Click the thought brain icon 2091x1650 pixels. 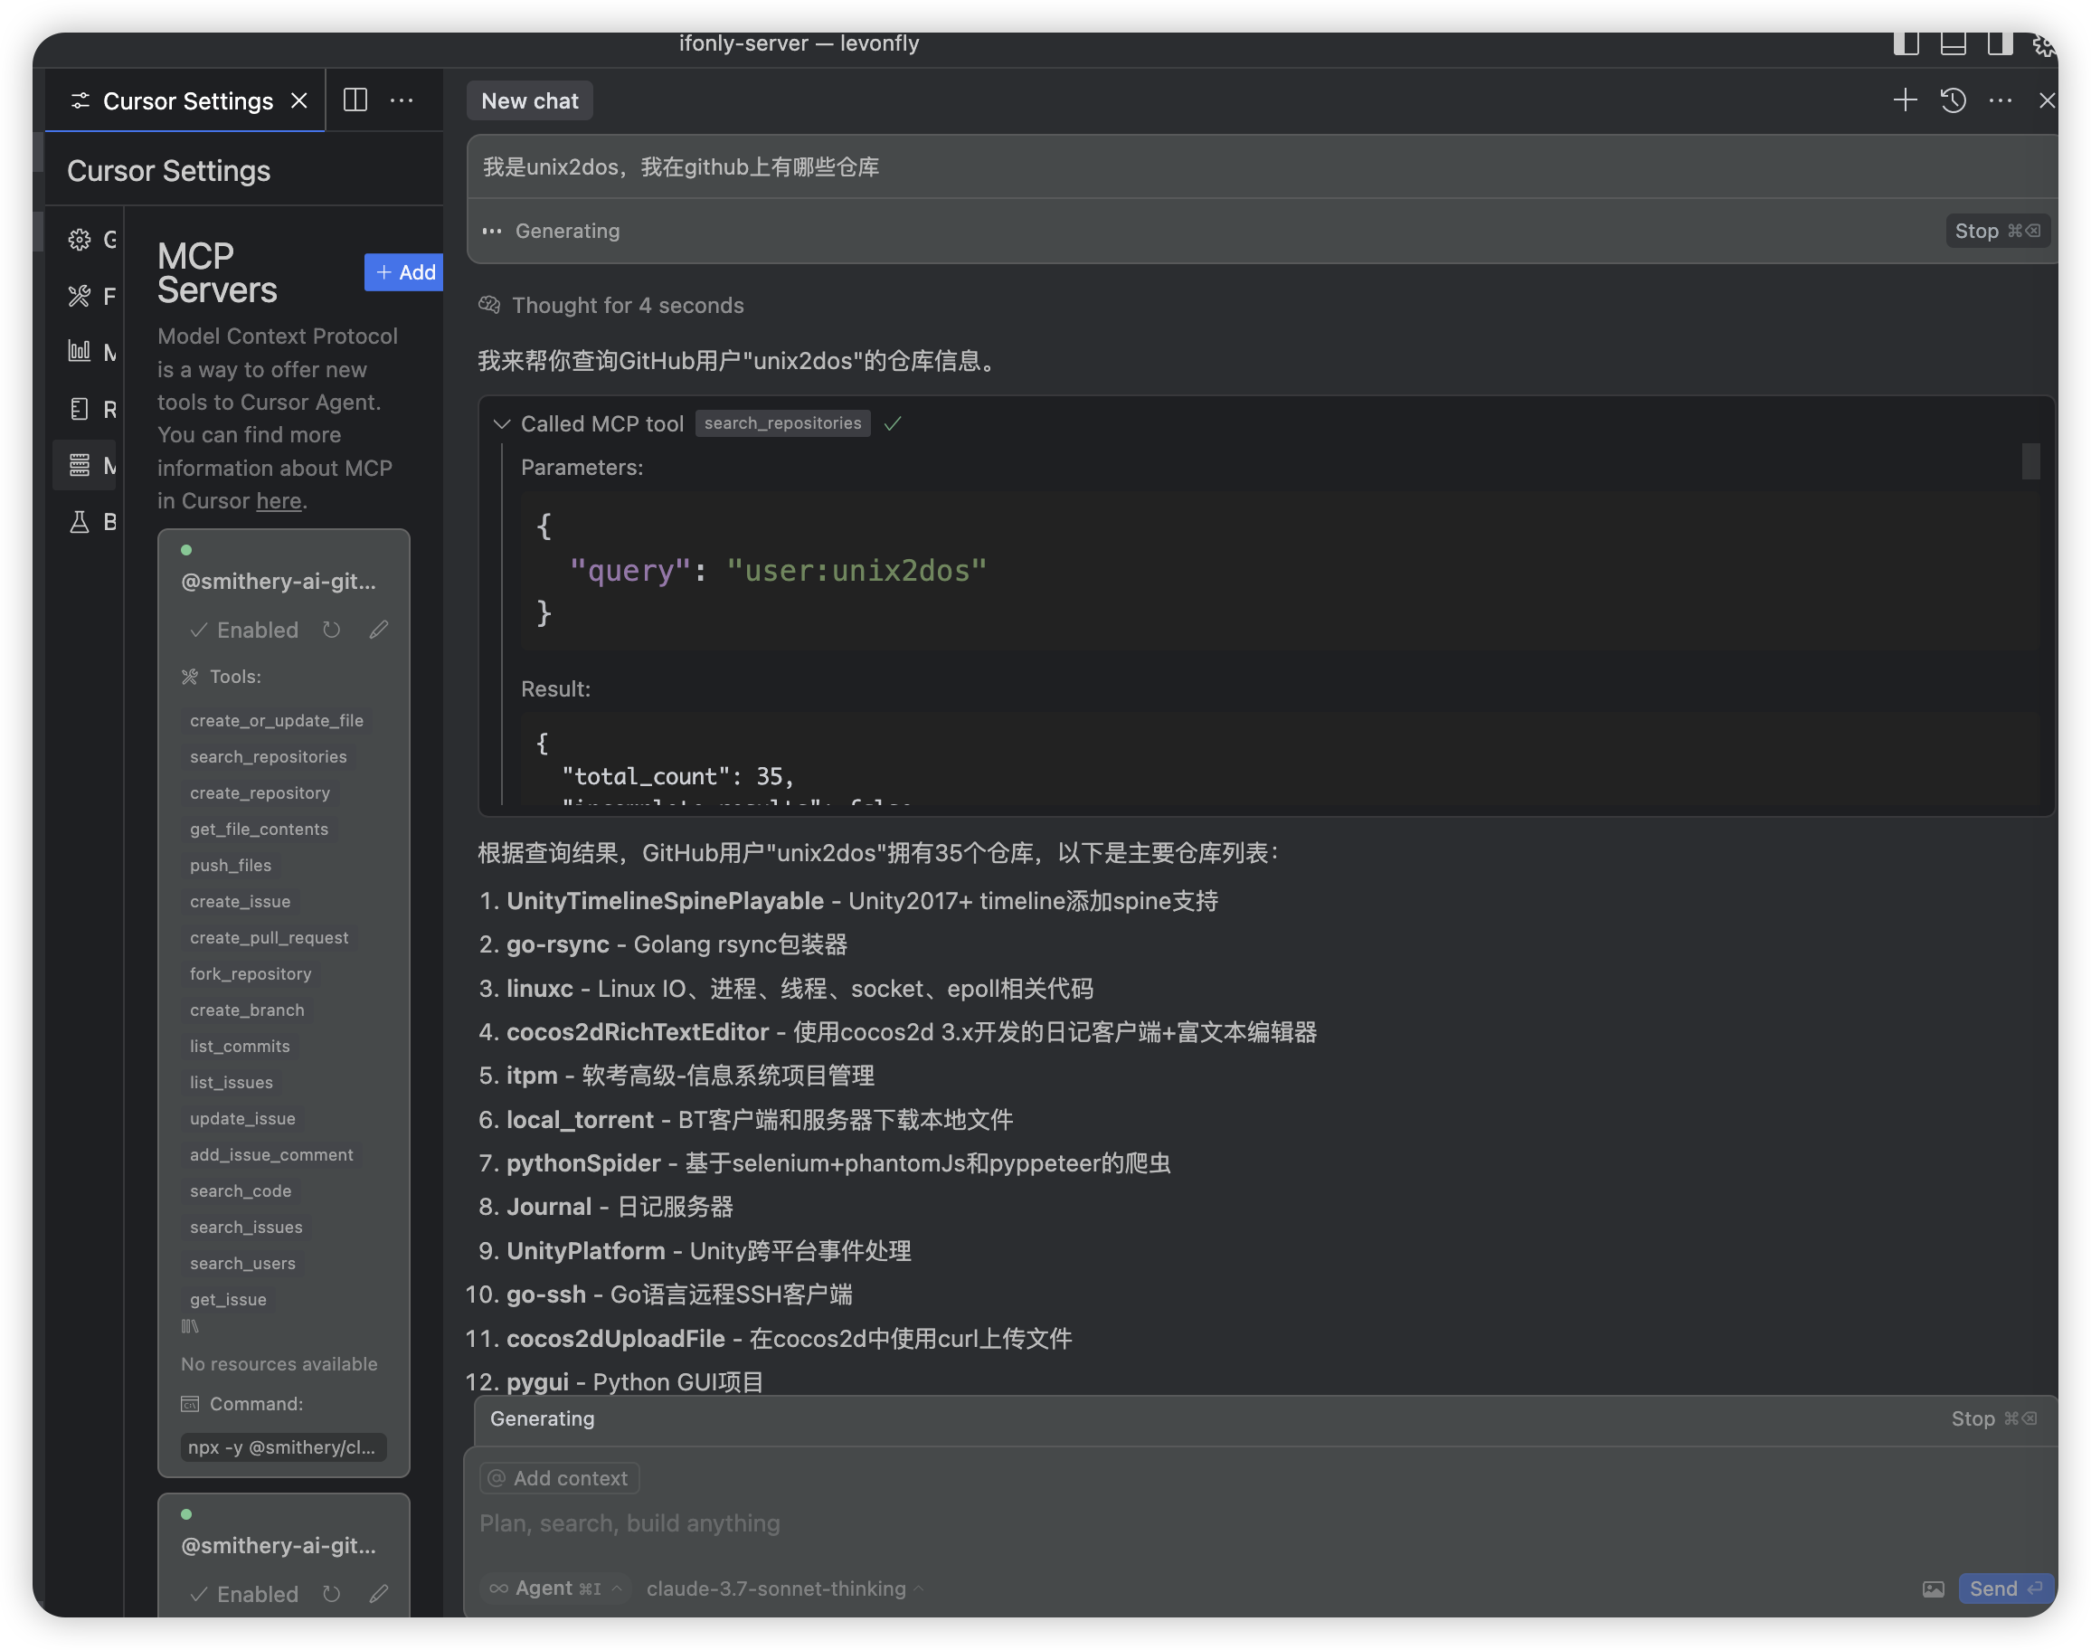pos(489,305)
